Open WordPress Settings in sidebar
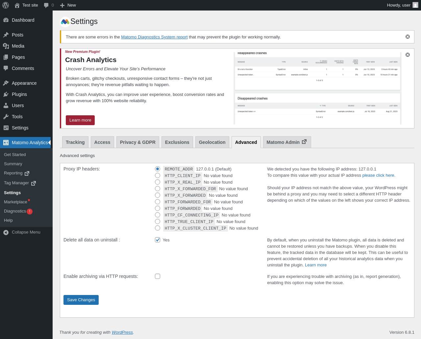The width and height of the screenshot is (421, 339). [x=26, y=128]
